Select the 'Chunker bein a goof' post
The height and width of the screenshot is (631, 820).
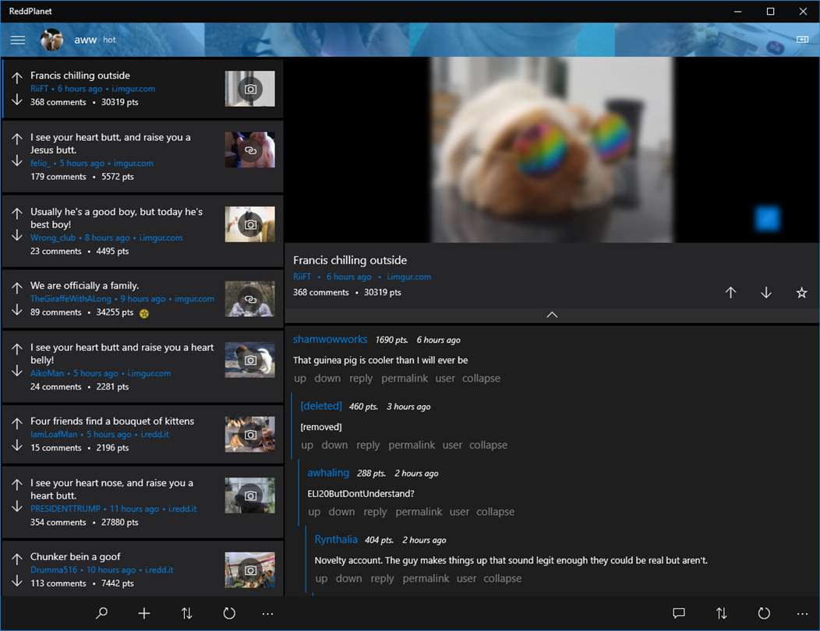[143, 569]
